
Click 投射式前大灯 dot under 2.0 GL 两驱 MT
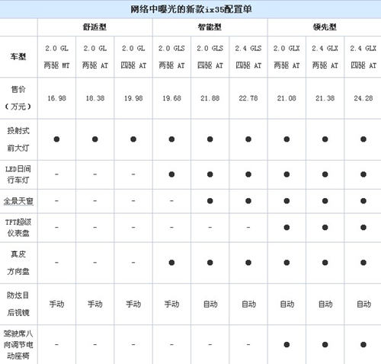tap(56, 139)
